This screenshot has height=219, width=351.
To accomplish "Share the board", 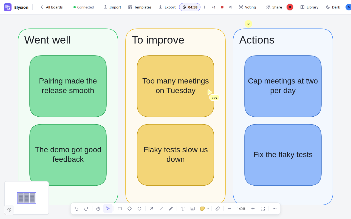I will click(274, 7).
